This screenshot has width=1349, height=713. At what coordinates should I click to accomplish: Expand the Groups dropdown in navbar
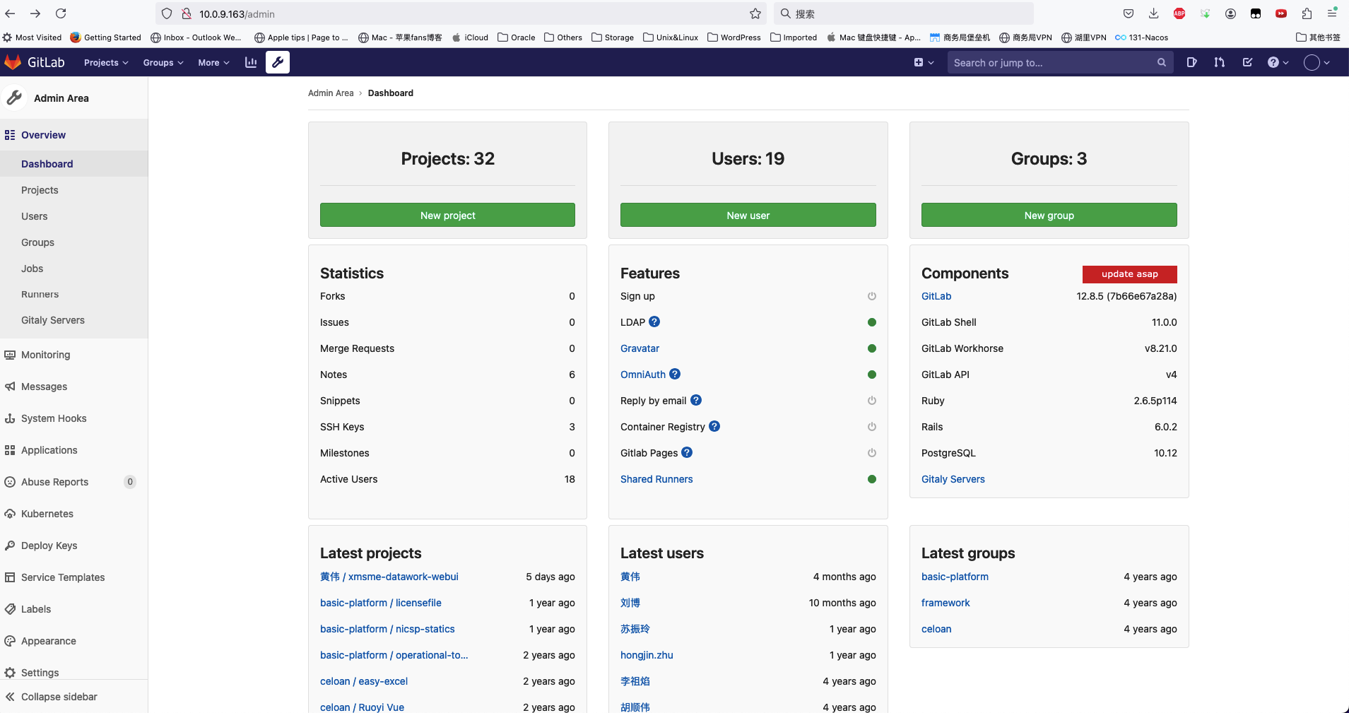tap(163, 62)
